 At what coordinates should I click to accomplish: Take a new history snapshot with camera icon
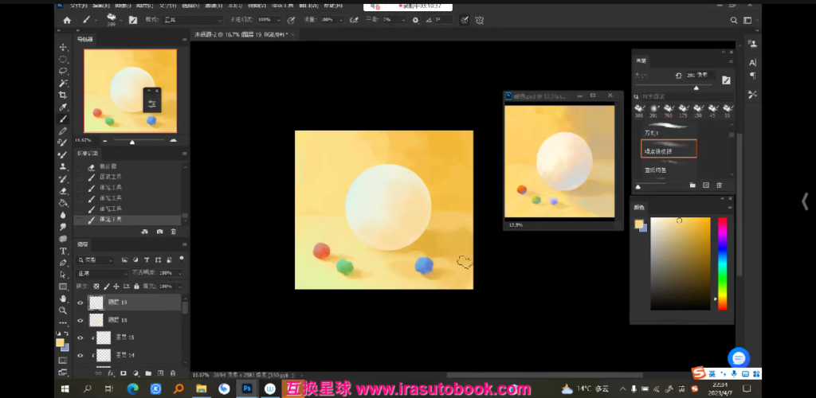(x=159, y=232)
